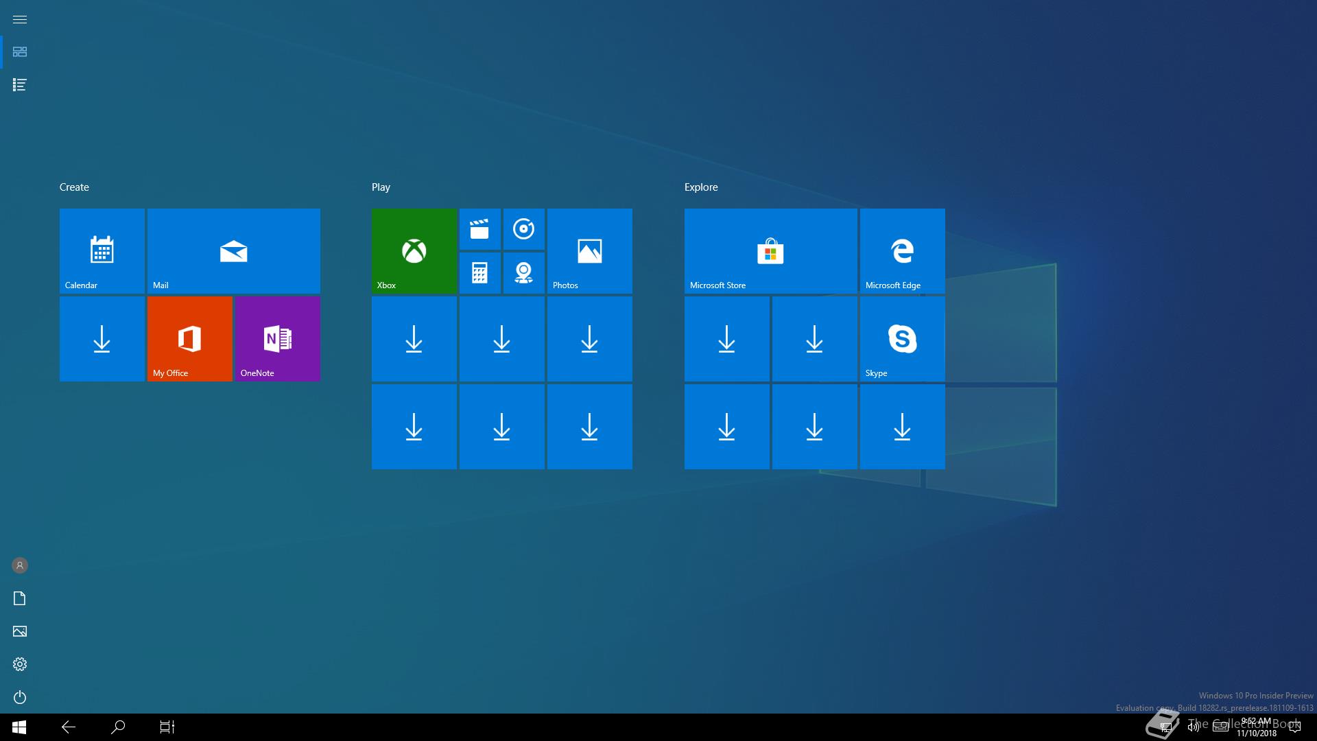The width and height of the screenshot is (1317, 741).
Task: Click the taskbar Back arrow
Action: pyautogui.click(x=69, y=727)
